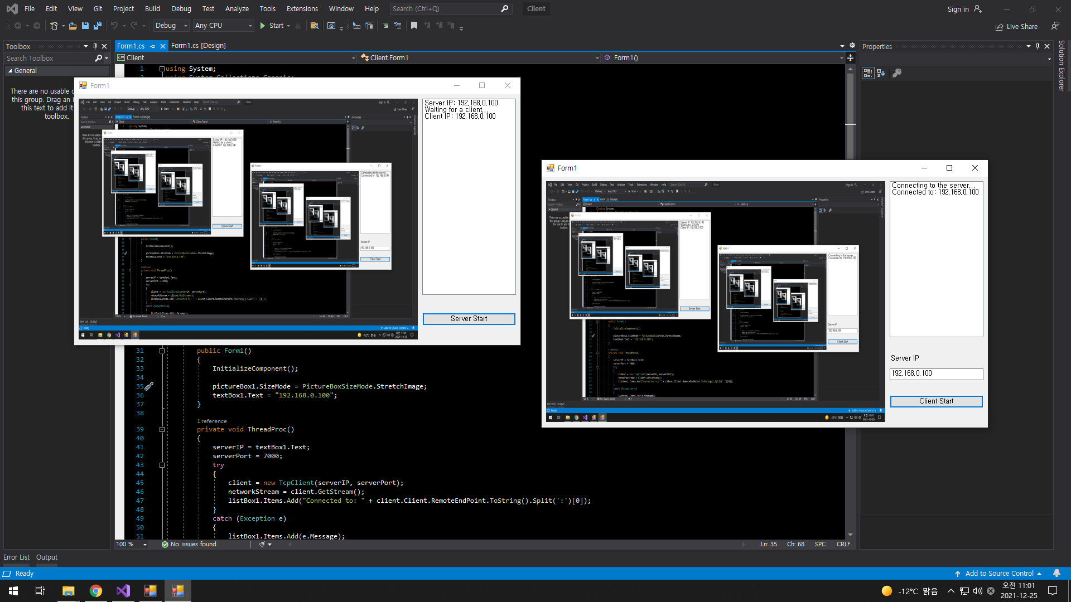Viewport: 1071px width, 602px height.
Task: Open Find in Files toolbar icon
Action: click(x=315, y=26)
